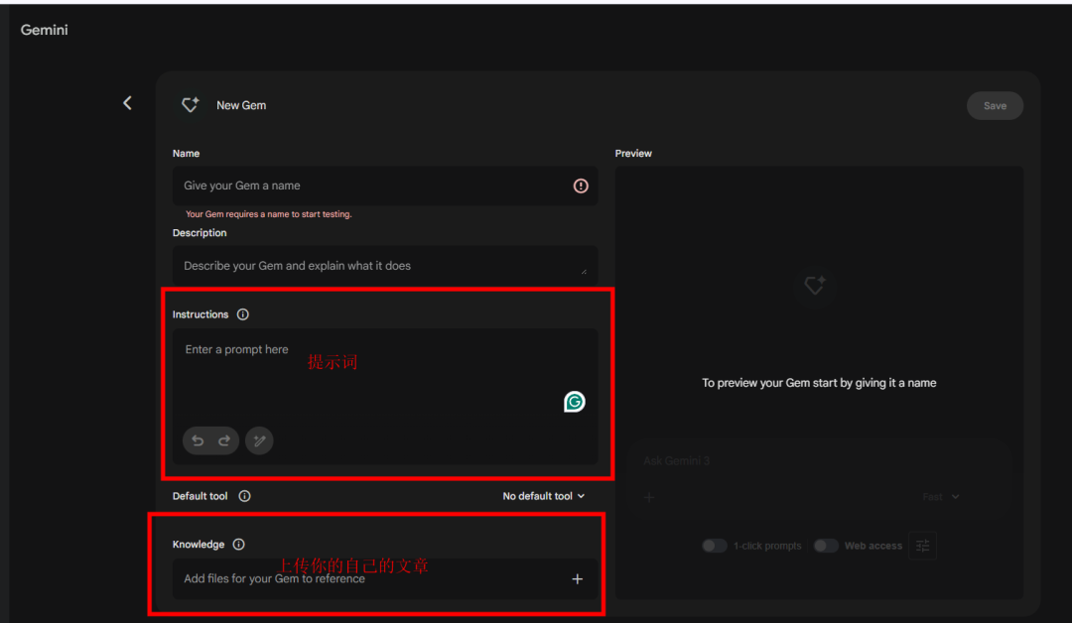Click the Default tool label
The image size is (1072, 623).
click(200, 496)
